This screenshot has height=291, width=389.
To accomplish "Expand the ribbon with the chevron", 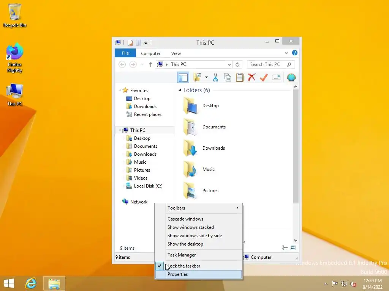I will point(286,53).
